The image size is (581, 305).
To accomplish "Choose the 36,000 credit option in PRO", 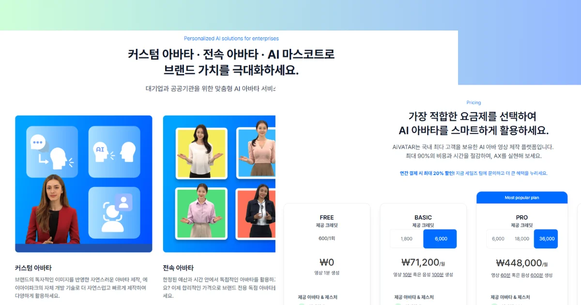I will 546,239.
